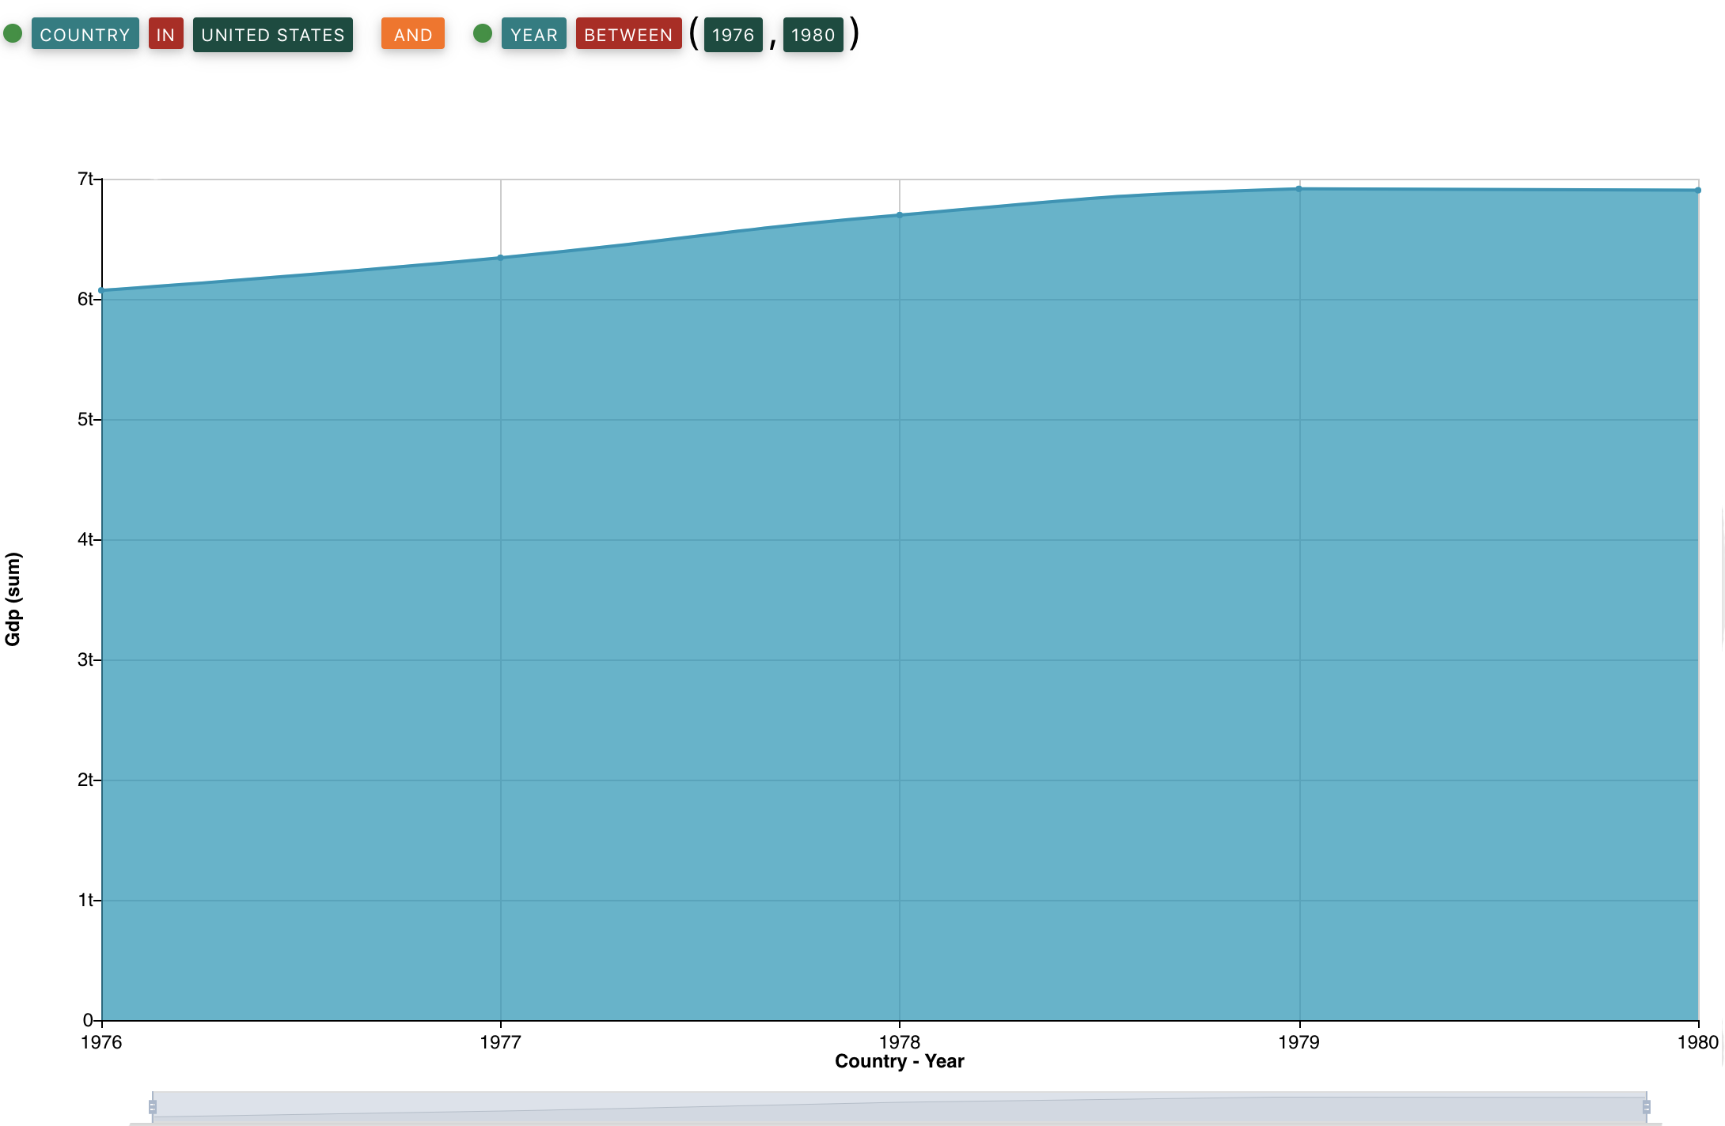Image resolution: width=1725 pixels, height=1126 pixels.
Task: Click the YEAR filter field chip
Action: pos(533,34)
